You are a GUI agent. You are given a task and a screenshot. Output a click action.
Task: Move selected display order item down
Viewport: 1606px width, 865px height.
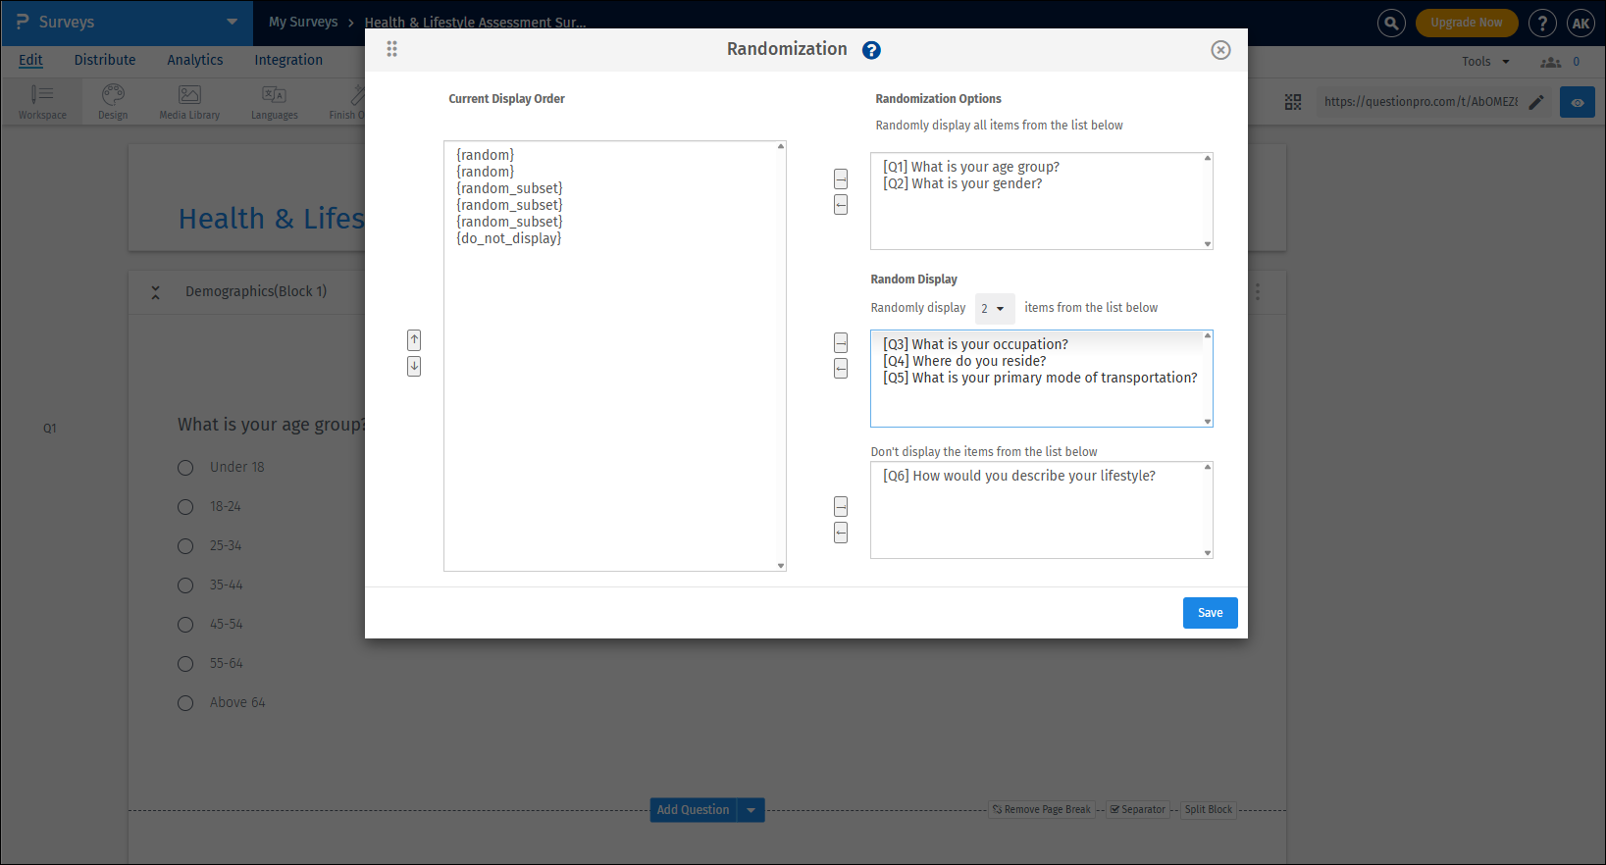[x=414, y=366]
